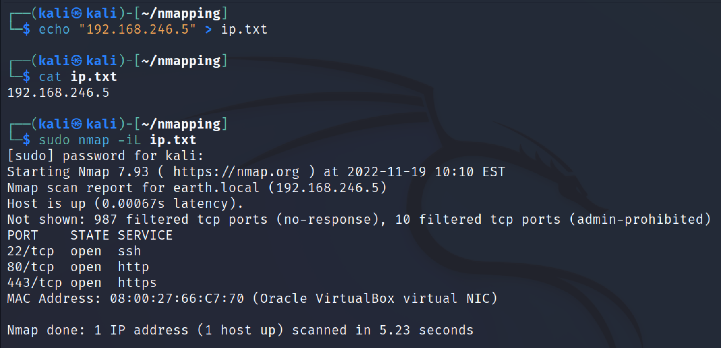Viewport: 721px width, 348px height.
Task: Click the -iL flag in the nmap command
Action: (129, 140)
